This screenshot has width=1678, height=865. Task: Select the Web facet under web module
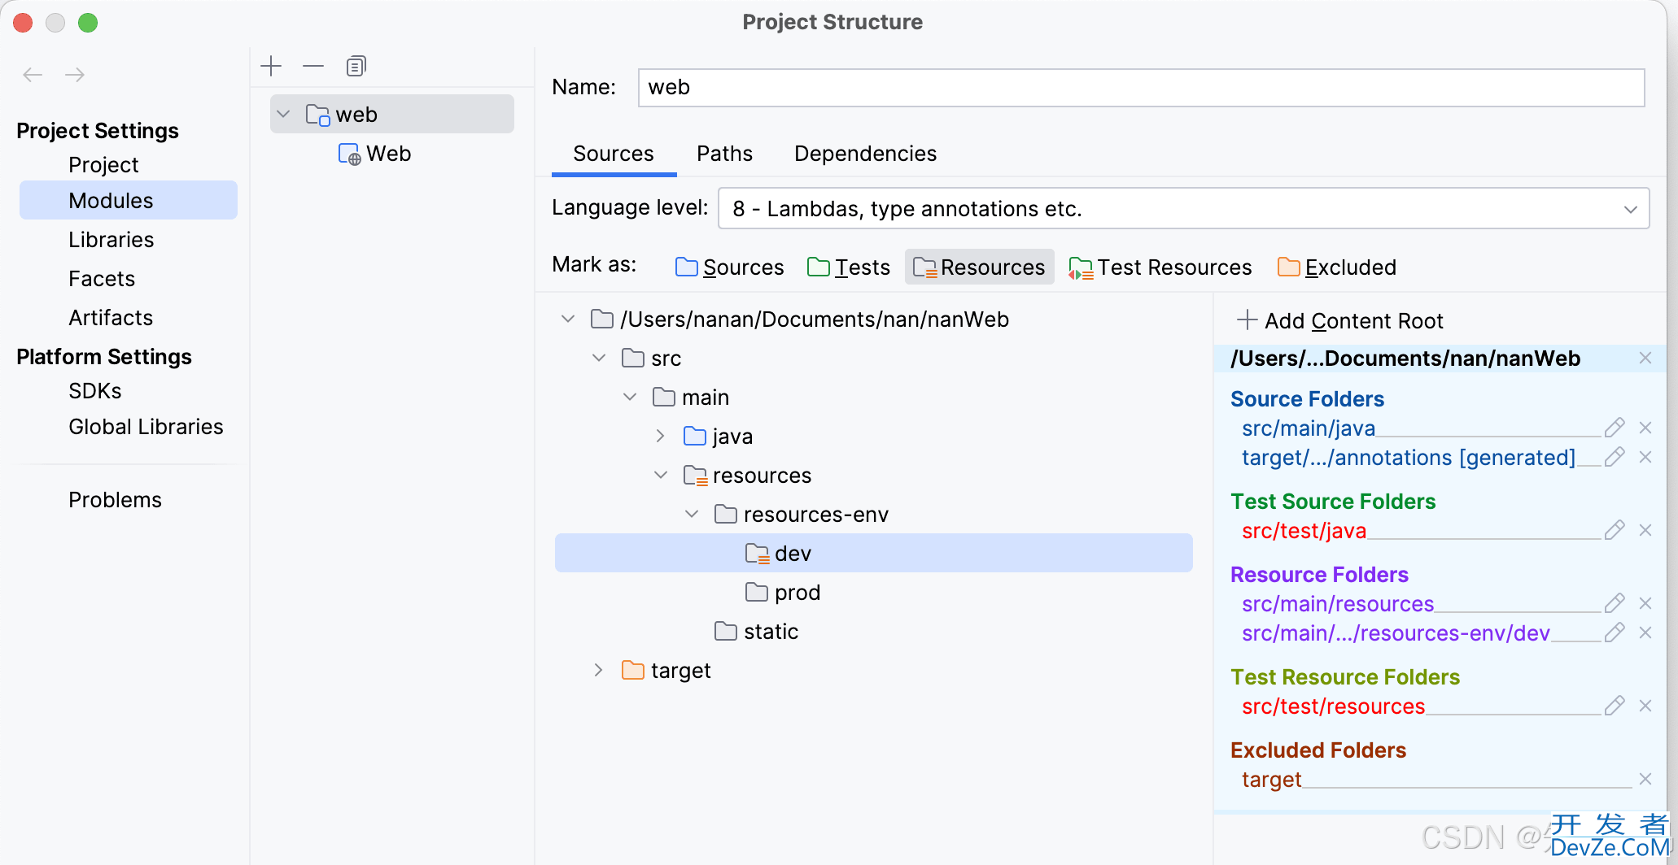pyautogui.click(x=374, y=154)
